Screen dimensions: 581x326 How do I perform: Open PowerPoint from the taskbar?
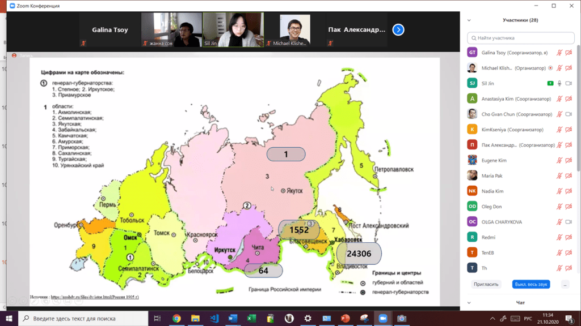[x=344, y=319]
